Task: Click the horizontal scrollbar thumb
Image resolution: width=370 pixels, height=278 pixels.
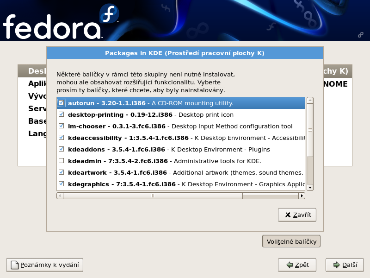Action: click(153, 196)
